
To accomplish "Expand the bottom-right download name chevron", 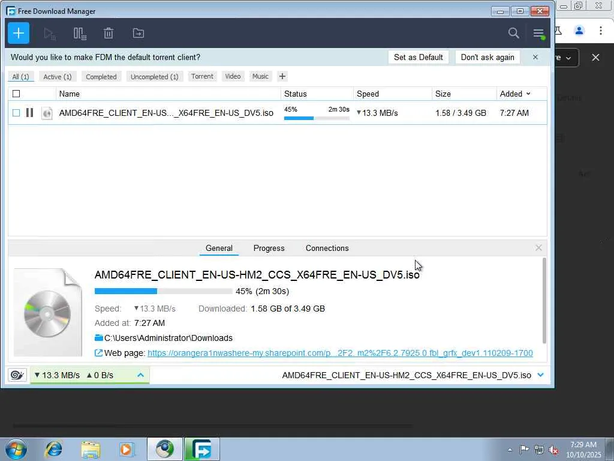I will [541, 375].
